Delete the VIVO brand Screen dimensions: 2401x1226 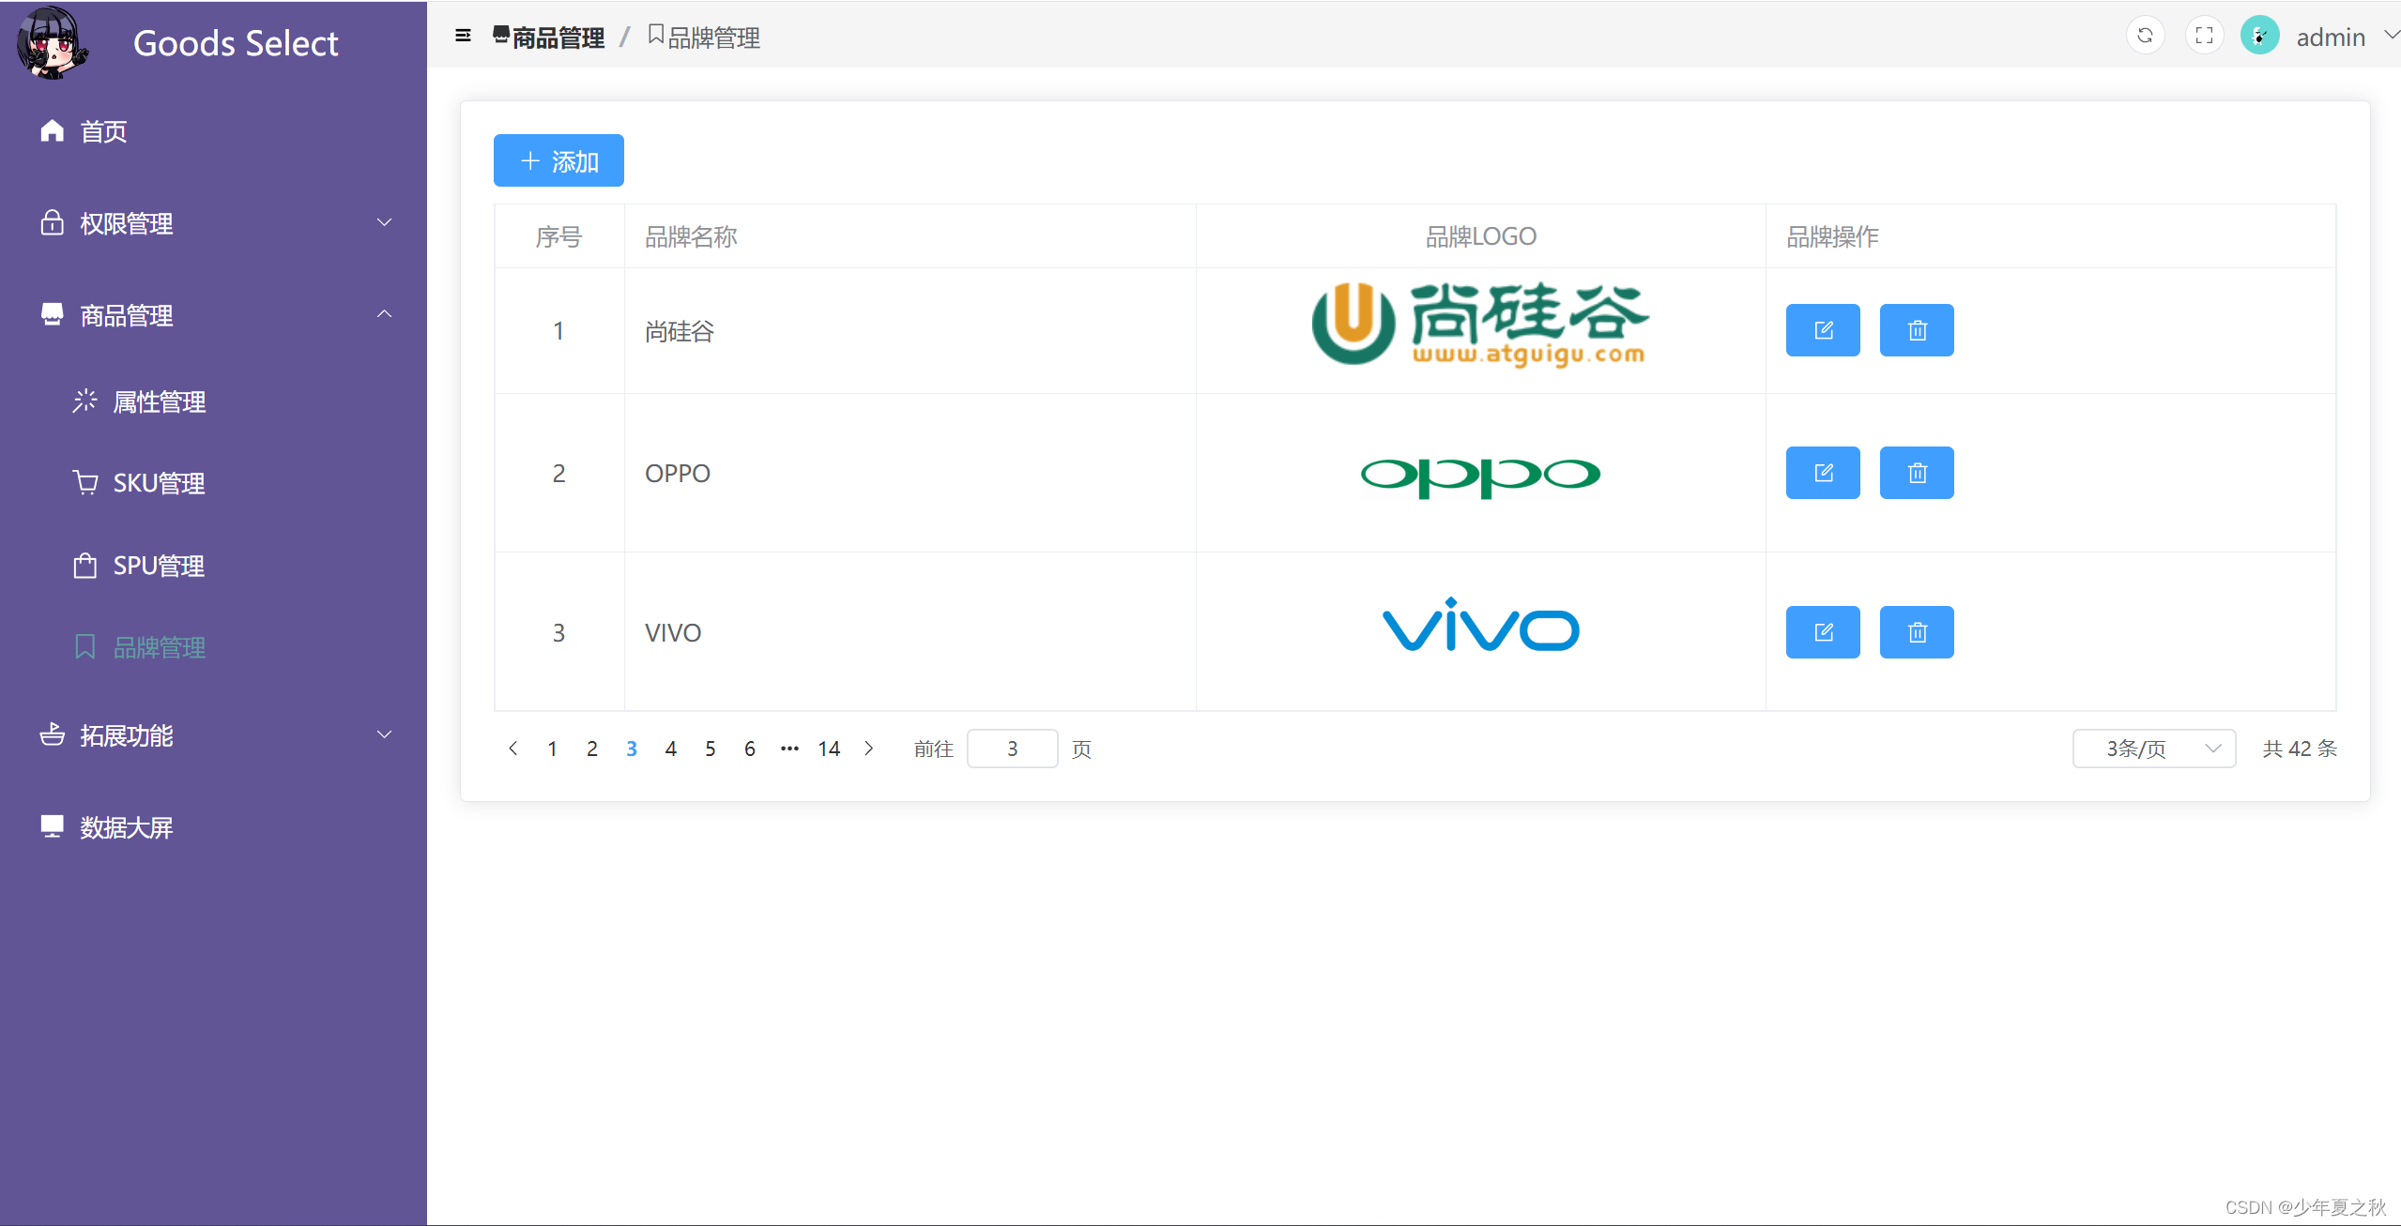pyautogui.click(x=1916, y=632)
